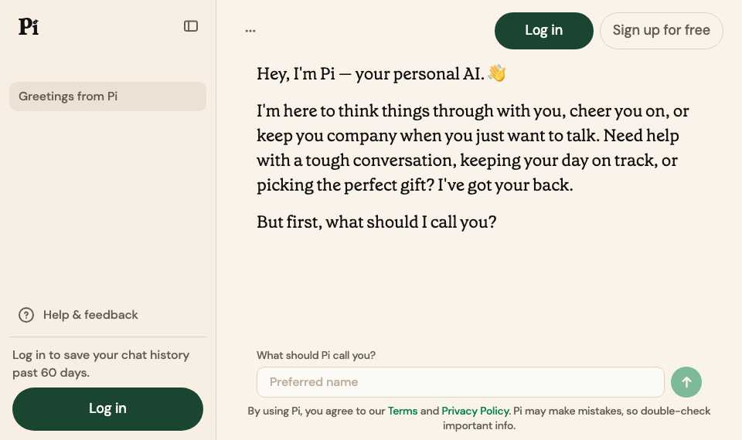The height and width of the screenshot is (440, 742).
Task: Click the waving hand emoji
Action: pyautogui.click(x=497, y=73)
